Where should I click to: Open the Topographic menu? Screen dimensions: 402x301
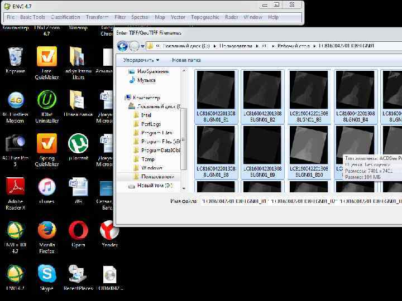point(205,17)
